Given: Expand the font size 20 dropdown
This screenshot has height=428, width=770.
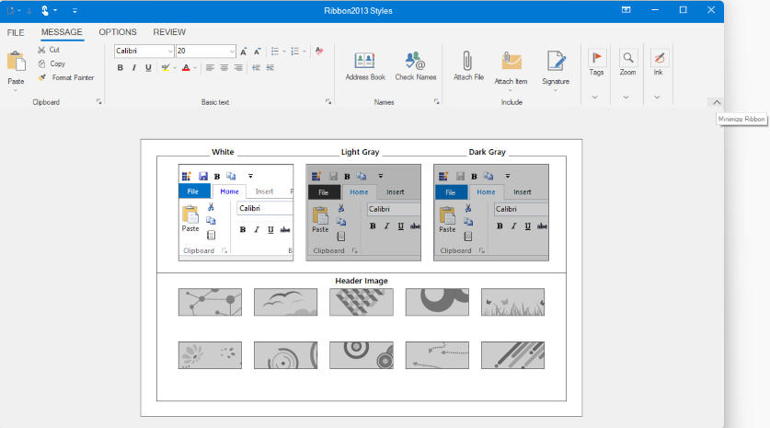Looking at the screenshot, I should [x=232, y=52].
